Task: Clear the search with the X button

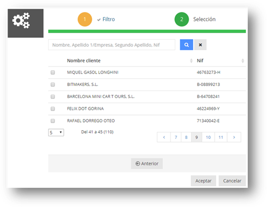Action: pos(200,45)
